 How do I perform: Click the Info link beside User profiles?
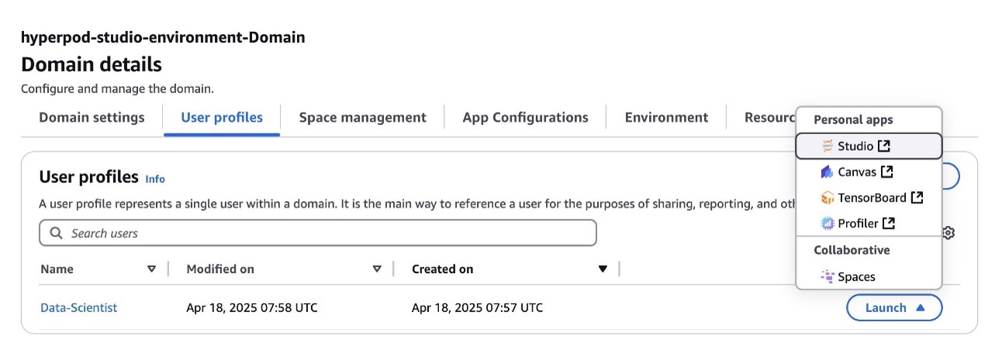pos(155,179)
